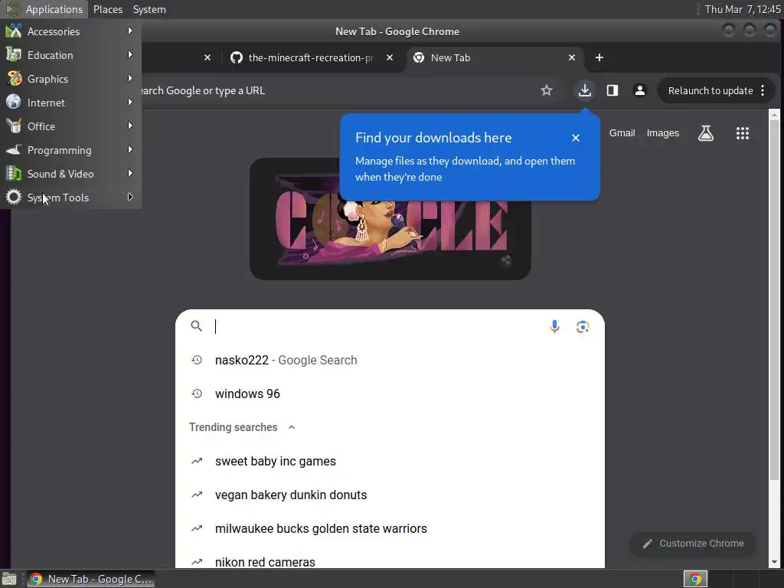Open Chrome profile avatar icon

click(639, 90)
